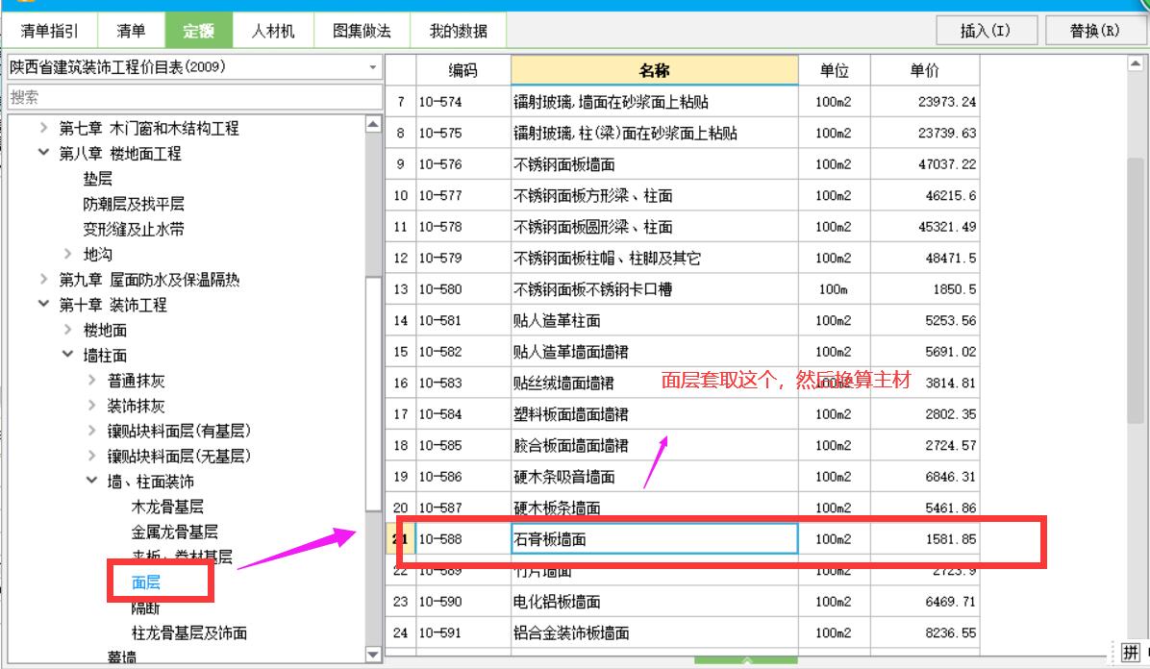Select the 贴人造革柱面 row
The width and height of the screenshot is (1150, 669).
pyautogui.click(x=683, y=321)
